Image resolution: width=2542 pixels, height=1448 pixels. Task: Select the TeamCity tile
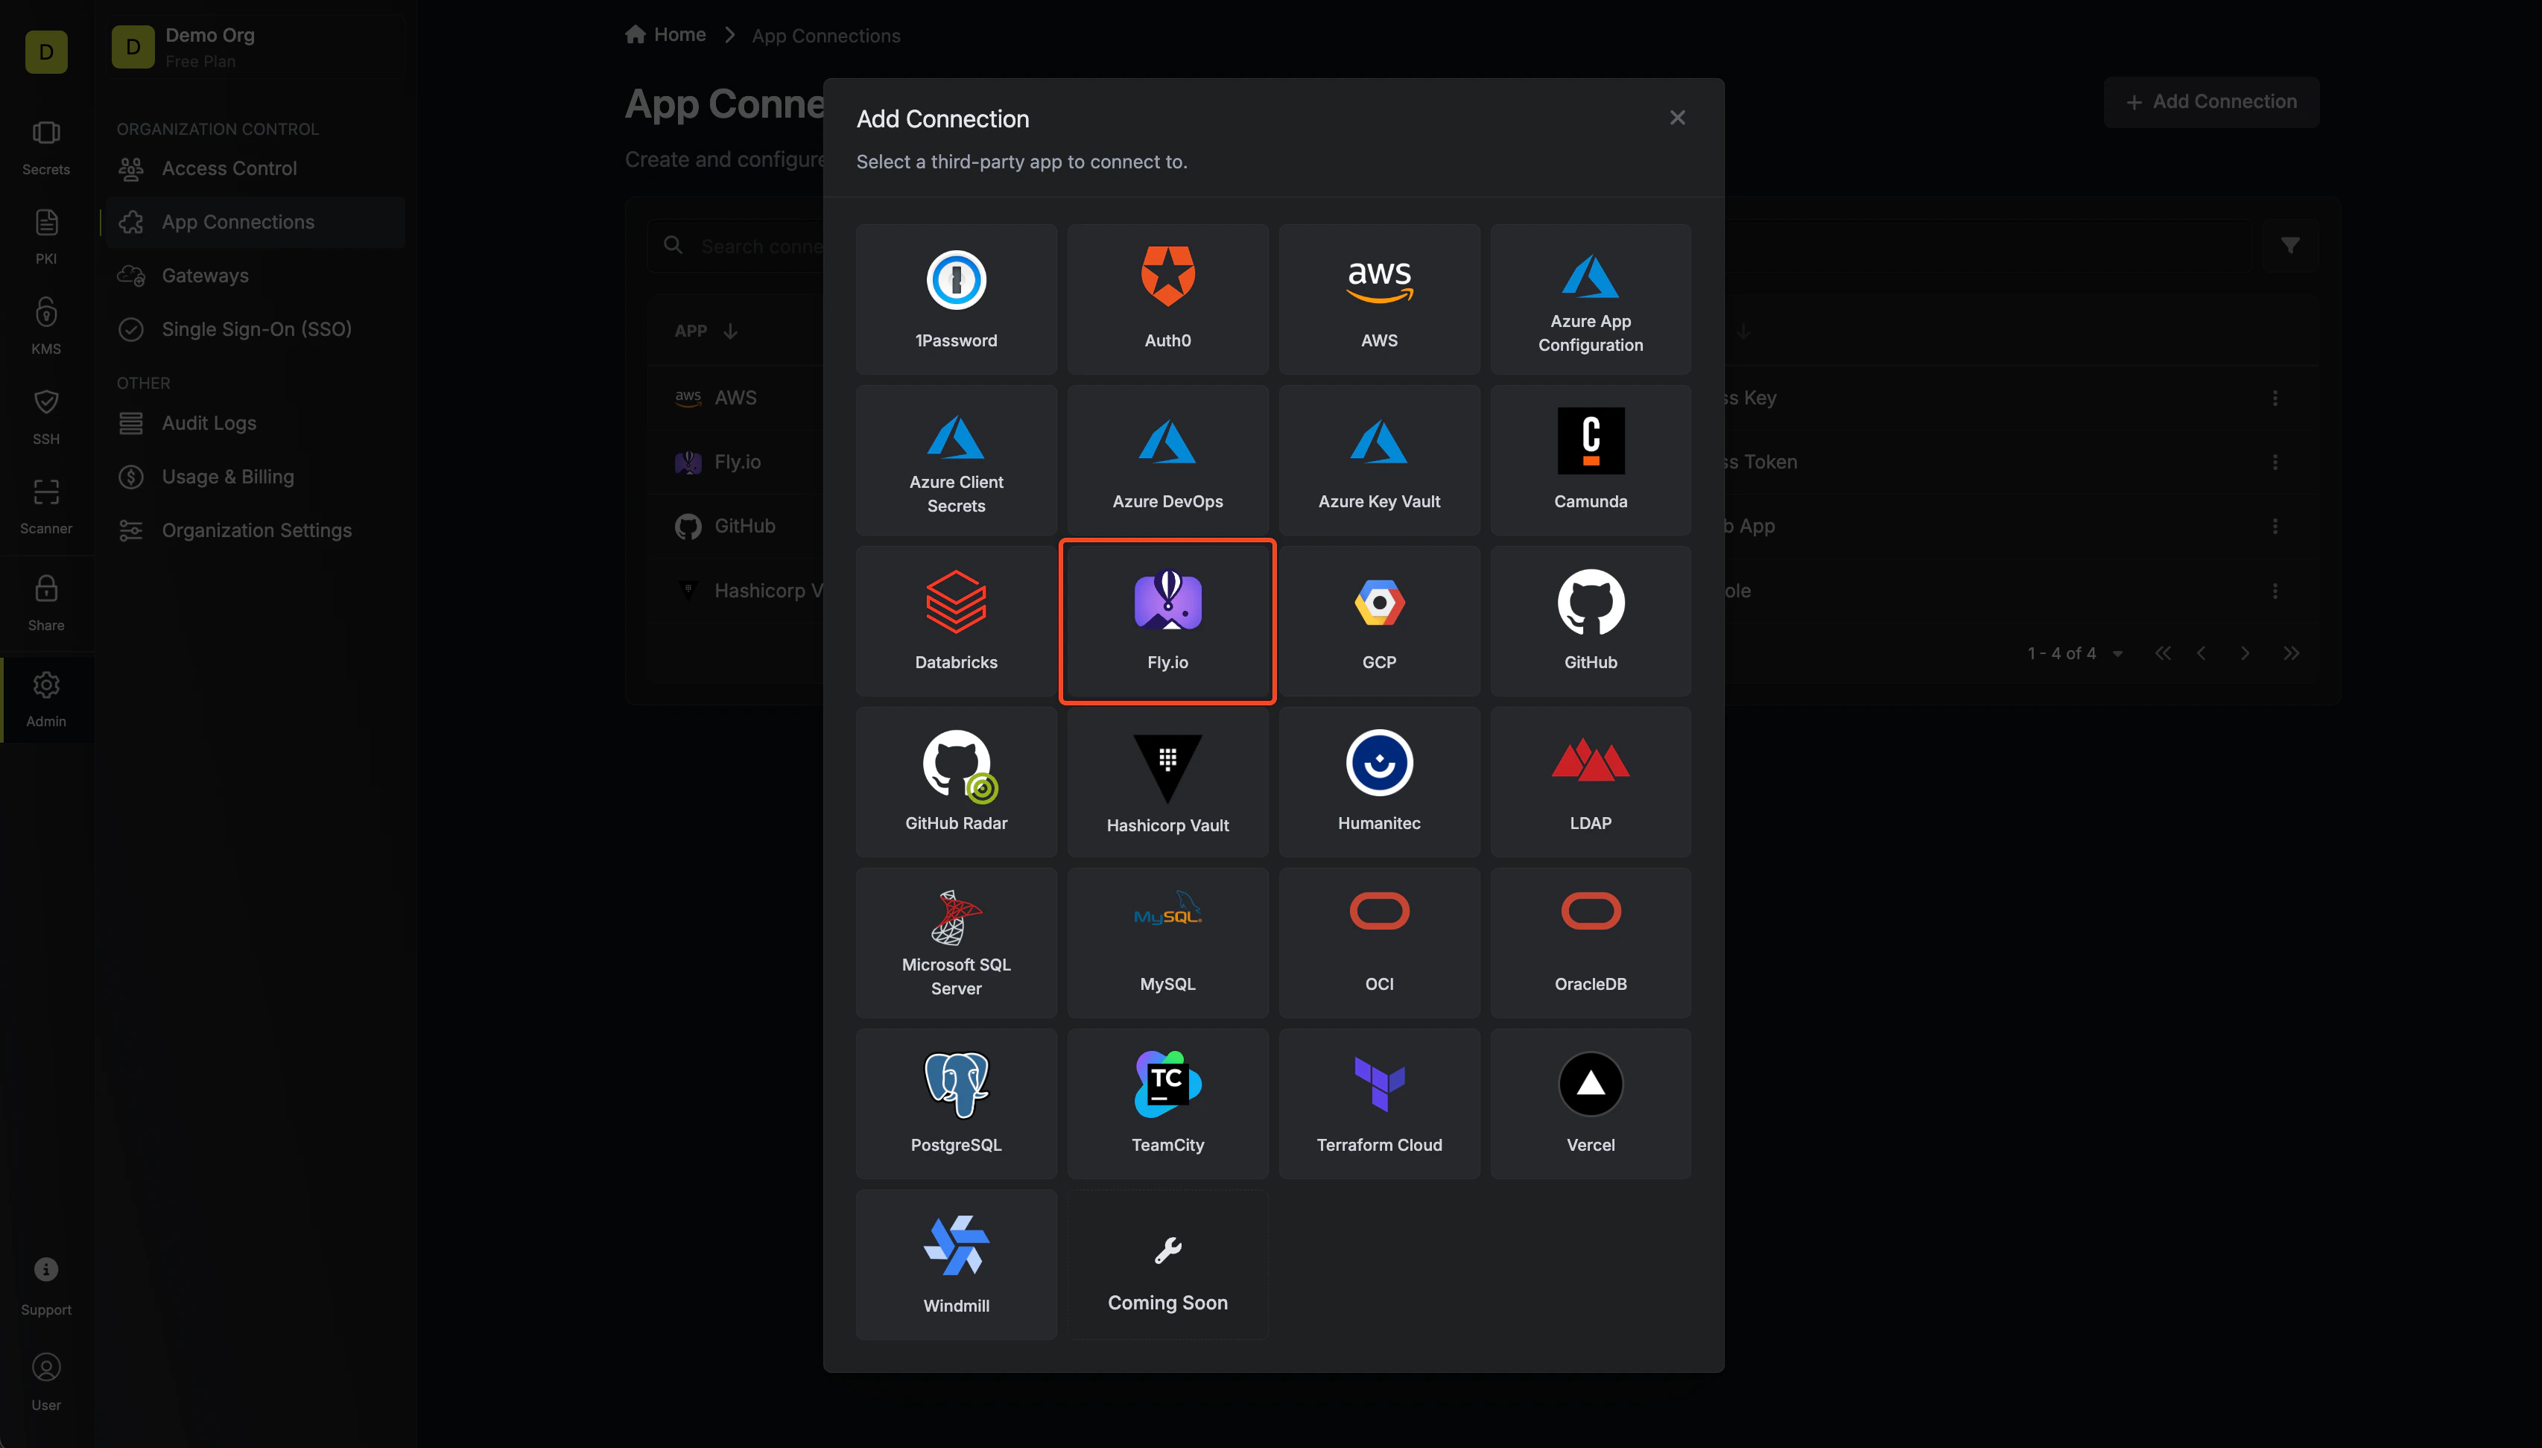pyautogui.click(x=1167, y=1104)
